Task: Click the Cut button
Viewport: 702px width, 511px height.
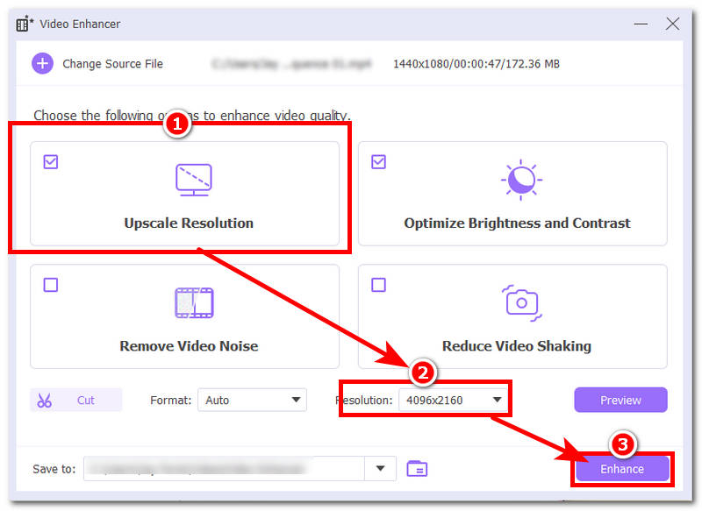Action: 76,400
